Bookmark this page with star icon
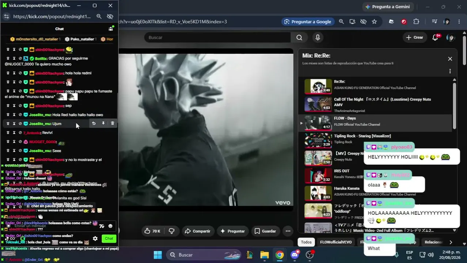 (374, 22)
